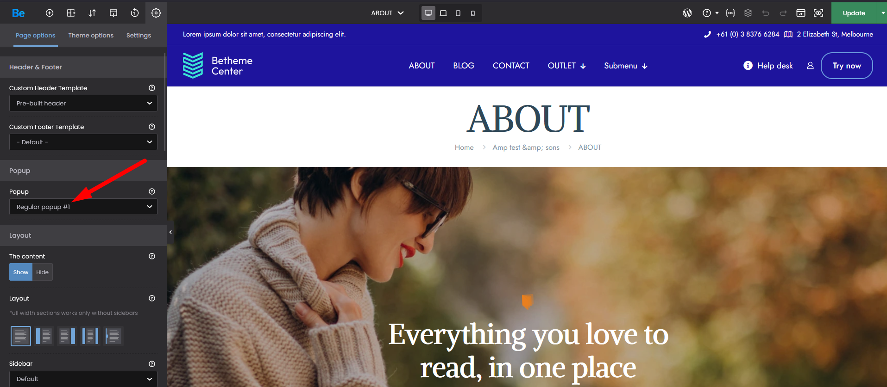Image resolution: width=887 pixels, height=387 pixels.
Task: Open the pre-built sections layout icon
Action: point(71,13)
